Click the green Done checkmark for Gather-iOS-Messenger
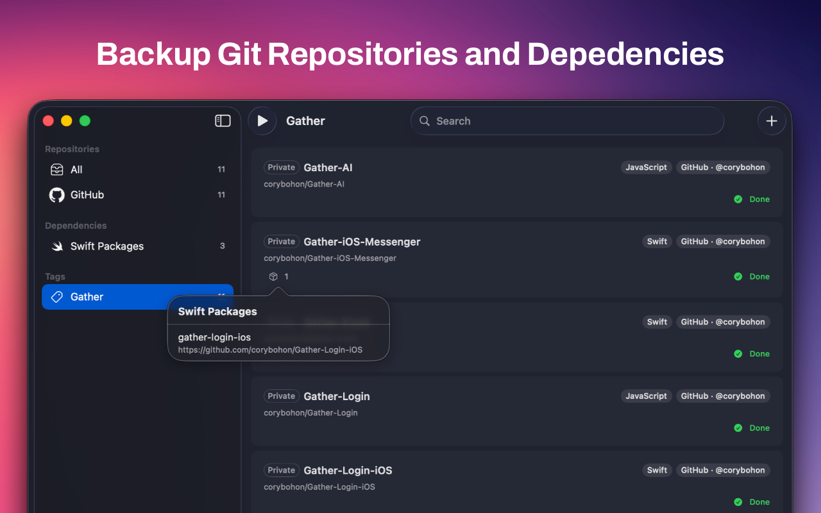 click(x=738, y=276)
